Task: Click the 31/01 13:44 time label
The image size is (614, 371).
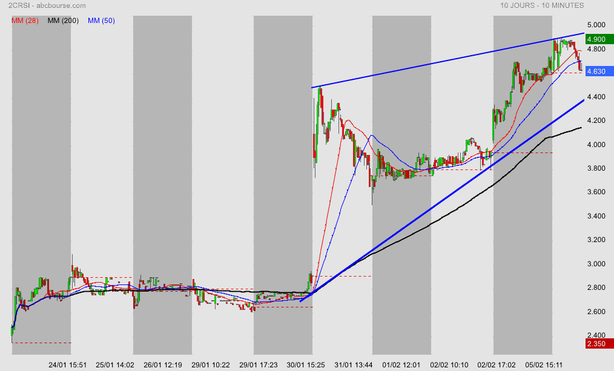Action: point(354,365)
